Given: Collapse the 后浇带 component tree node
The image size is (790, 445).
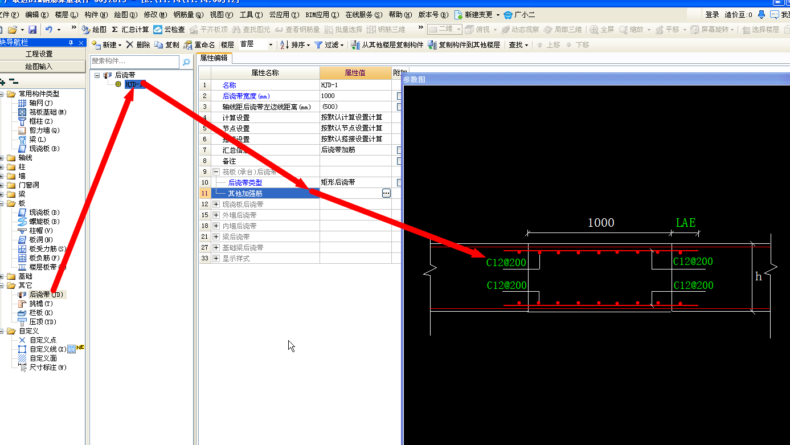Looking at the screenshot, I should click(97, 75).
